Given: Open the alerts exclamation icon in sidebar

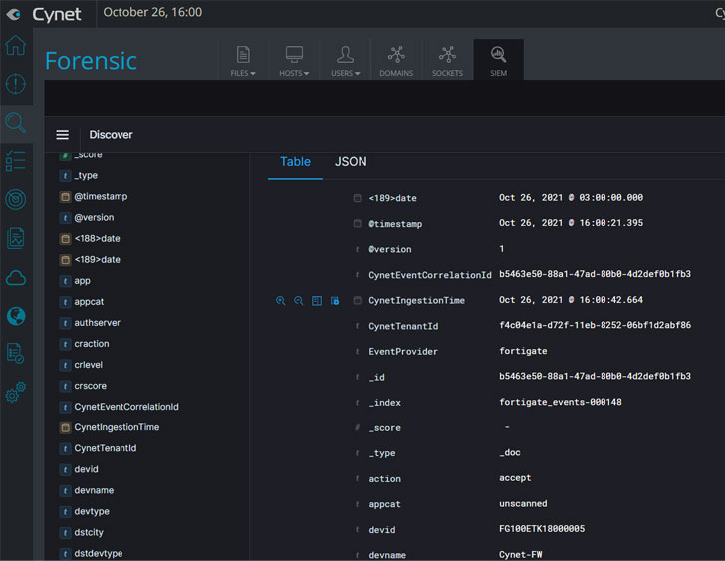Looking at the screenshot, I should (x=16, y=84).
